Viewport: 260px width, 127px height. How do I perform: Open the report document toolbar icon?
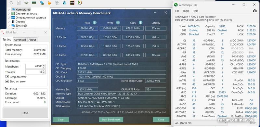click(19, 3)
